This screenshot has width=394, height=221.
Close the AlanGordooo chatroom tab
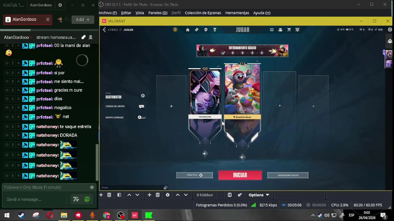[x=48, y=19]
